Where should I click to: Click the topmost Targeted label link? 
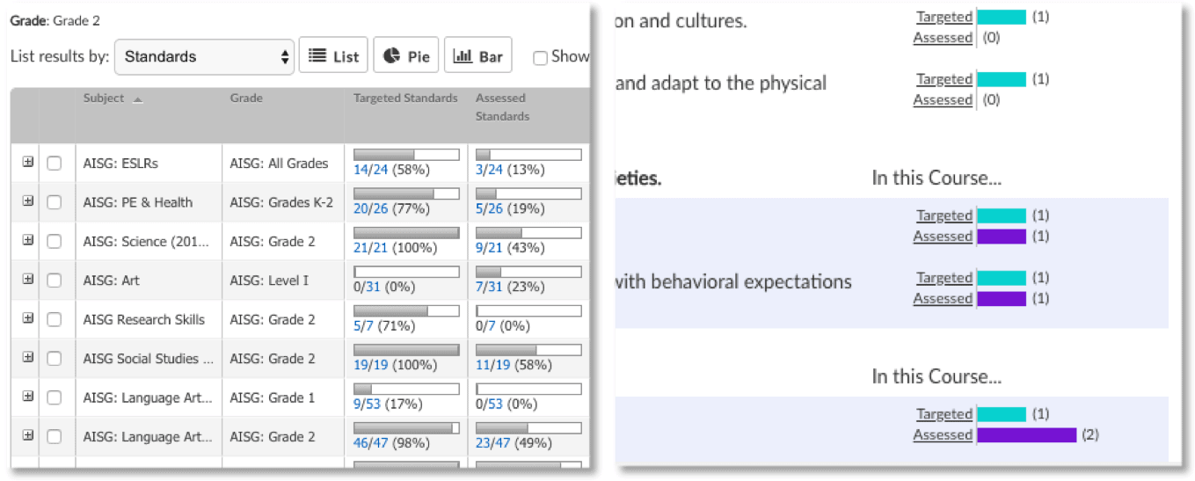click(944, 17)
